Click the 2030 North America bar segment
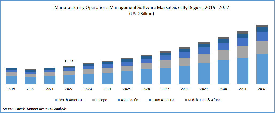 (223, 72)
